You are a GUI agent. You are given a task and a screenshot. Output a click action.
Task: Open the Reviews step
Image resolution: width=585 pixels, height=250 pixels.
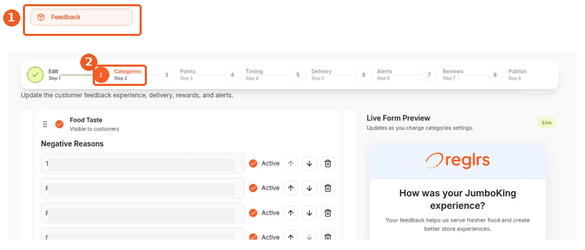coord(442,74)
